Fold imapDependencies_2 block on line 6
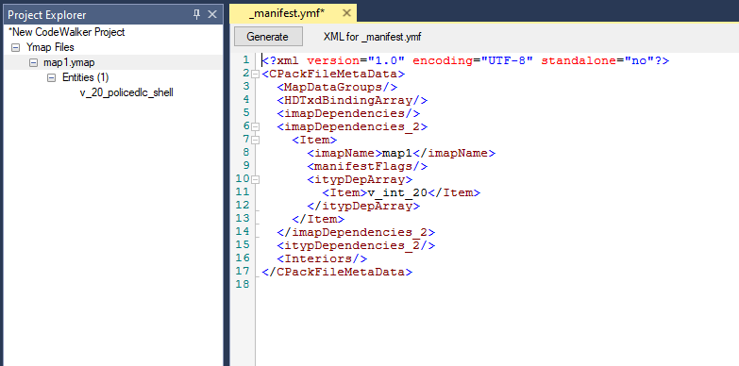This screenshot has height=366, width=739. (255, 126)
